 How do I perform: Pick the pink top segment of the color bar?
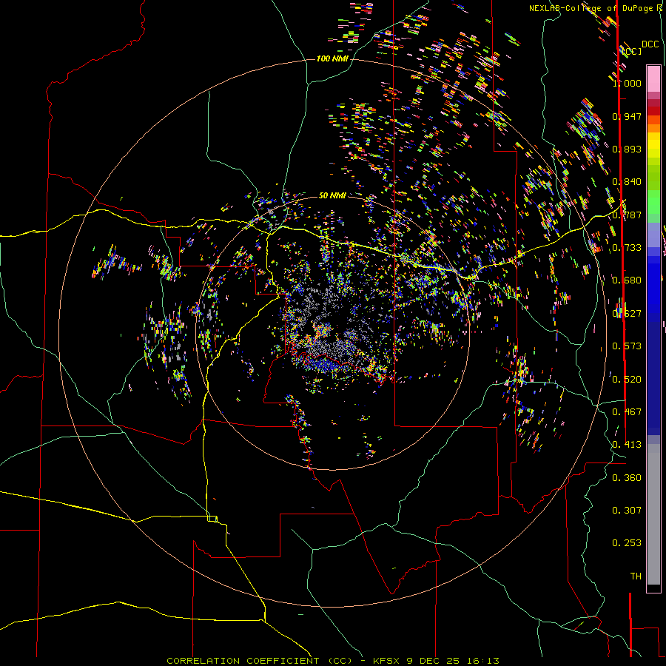click(653, 79)
